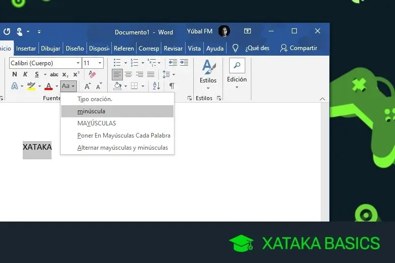Open the Estilos styles gallery button
This screenshot has width=395, height=263.
208,74
